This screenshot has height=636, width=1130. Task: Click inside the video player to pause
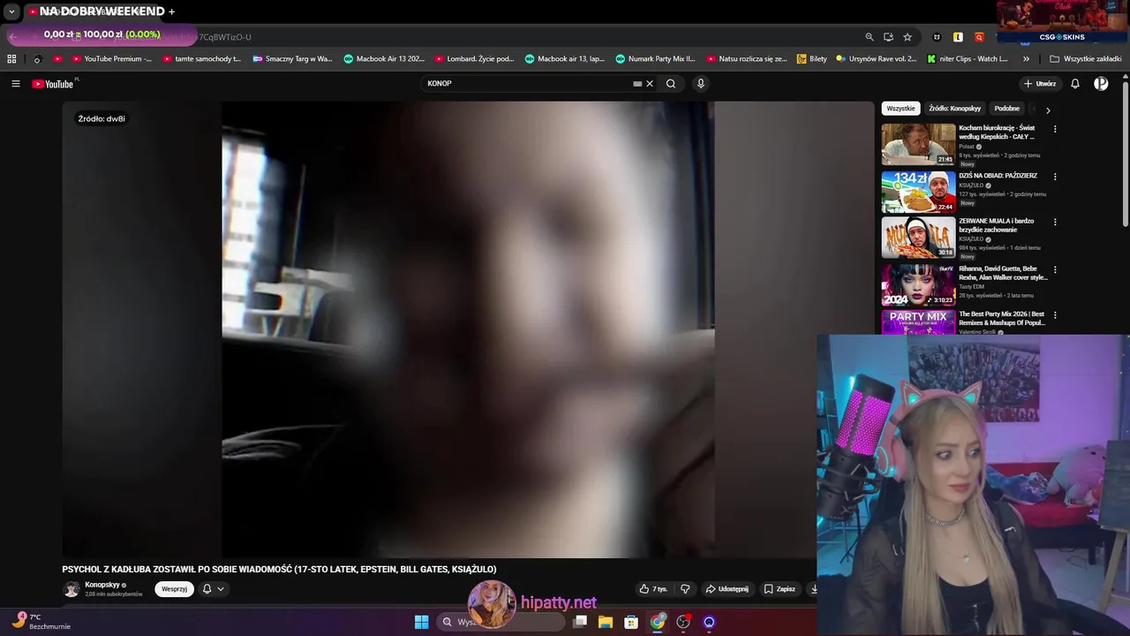click(468, 329)
